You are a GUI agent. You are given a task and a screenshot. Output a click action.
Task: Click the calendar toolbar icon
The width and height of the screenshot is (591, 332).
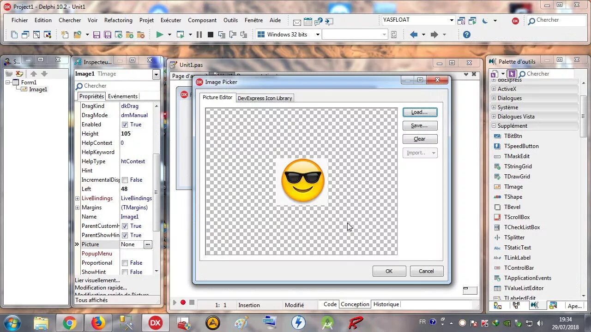pyautogui.click(x=308, y=21)
